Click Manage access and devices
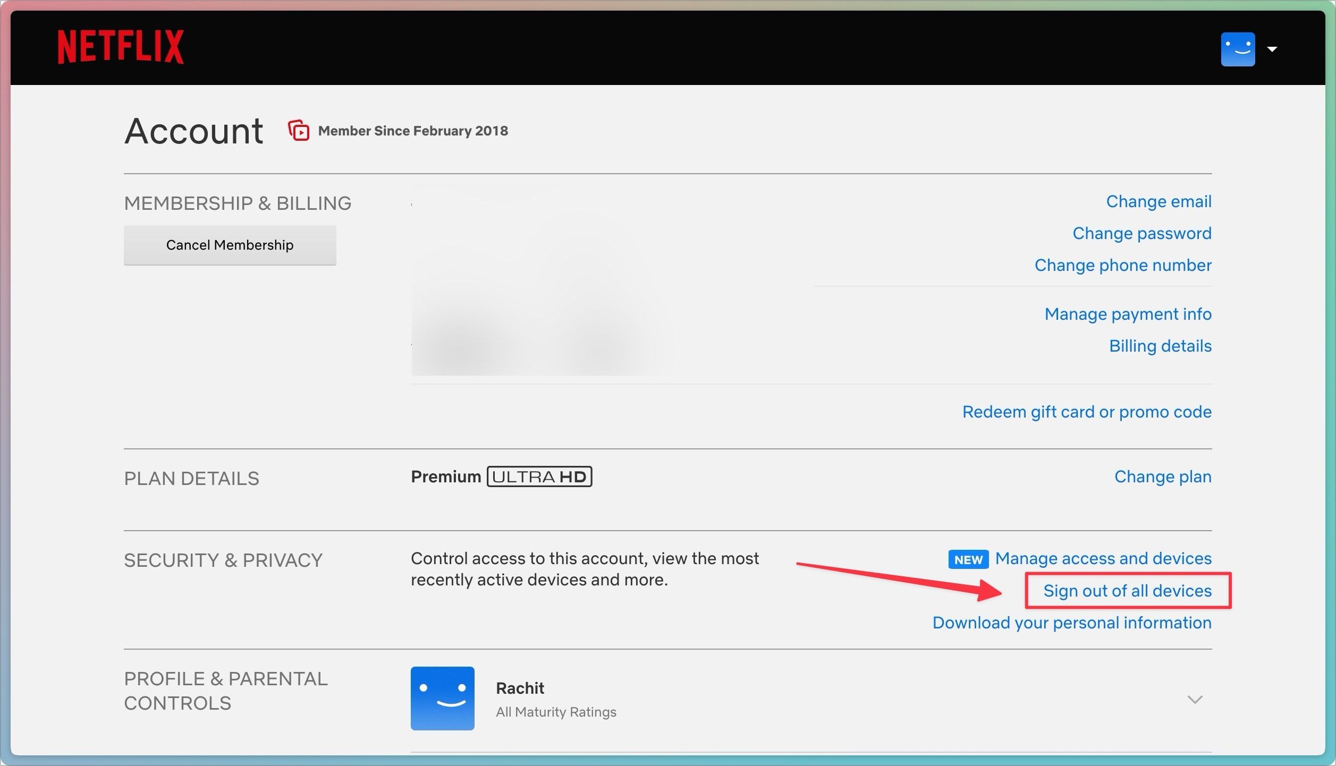Screen dimensions: 1336x766 [x=1103, y=558]
